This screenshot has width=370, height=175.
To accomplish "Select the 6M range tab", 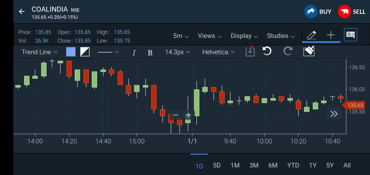I will point(273,165).
